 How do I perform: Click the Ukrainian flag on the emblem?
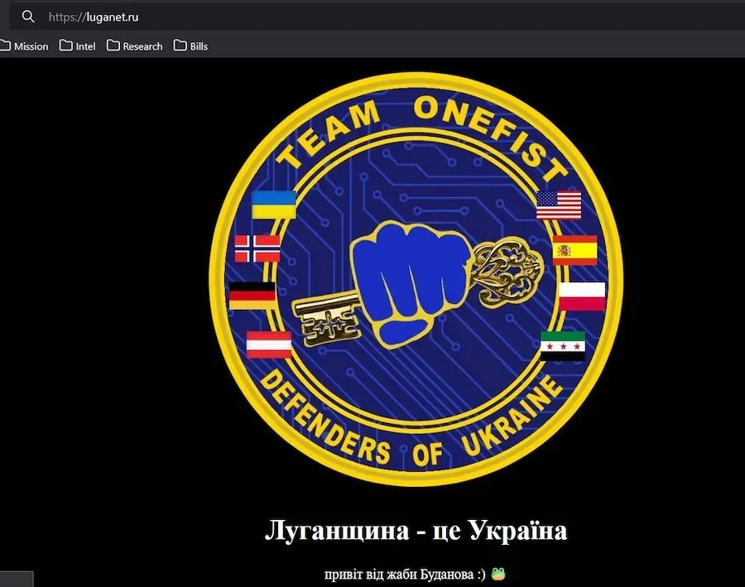tap(273, 204)
